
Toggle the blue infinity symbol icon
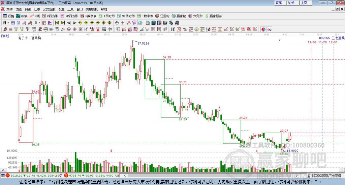point(269,29)
